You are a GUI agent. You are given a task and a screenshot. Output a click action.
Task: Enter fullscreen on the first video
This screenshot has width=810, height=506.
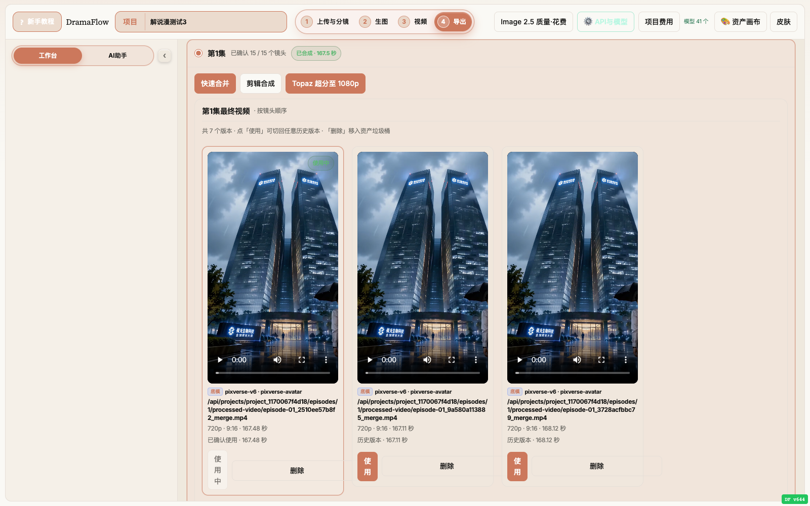tap(302, 360)
